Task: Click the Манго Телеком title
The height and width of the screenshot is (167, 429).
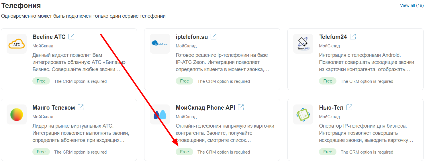Action: pos(54,108)
